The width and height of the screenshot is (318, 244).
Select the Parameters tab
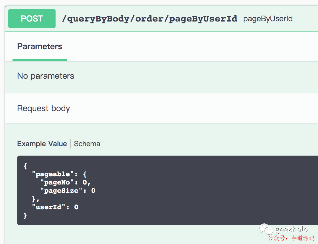point(40,47)
